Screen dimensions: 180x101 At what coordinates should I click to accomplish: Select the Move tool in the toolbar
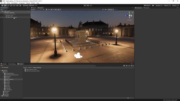click(5, 5)
